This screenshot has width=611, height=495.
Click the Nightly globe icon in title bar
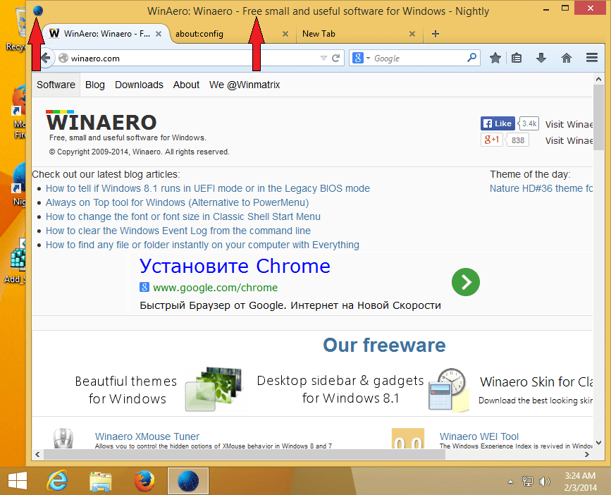38,11
